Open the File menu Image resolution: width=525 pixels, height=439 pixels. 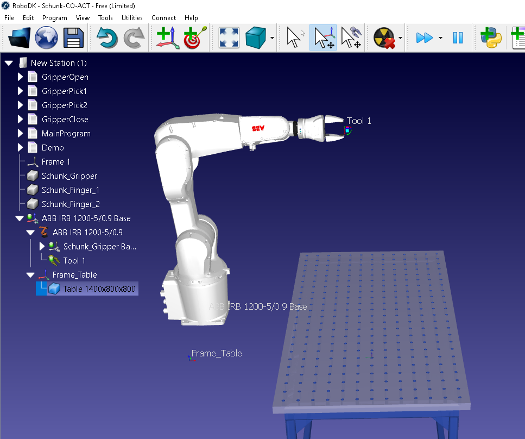9,18
